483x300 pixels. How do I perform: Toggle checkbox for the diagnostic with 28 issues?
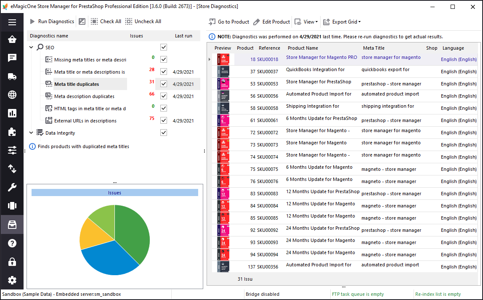164,72
